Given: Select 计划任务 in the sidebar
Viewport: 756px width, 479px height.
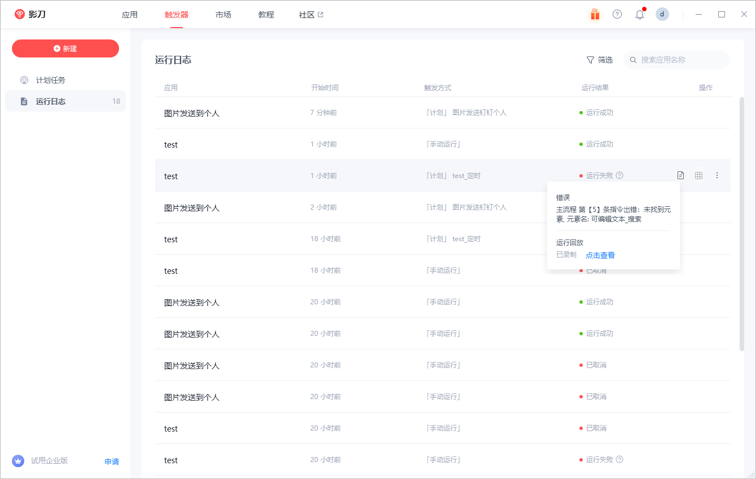Looking at the screenshot, I should pyautogui.click(x=51, y=80).
